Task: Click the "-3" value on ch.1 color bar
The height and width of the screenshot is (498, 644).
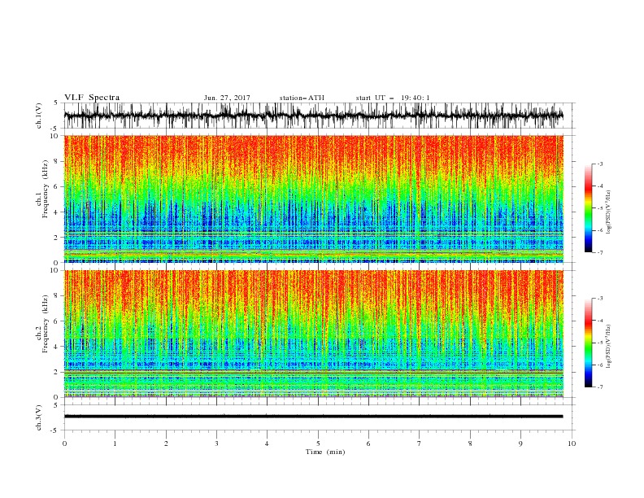Action: point(599,164)
